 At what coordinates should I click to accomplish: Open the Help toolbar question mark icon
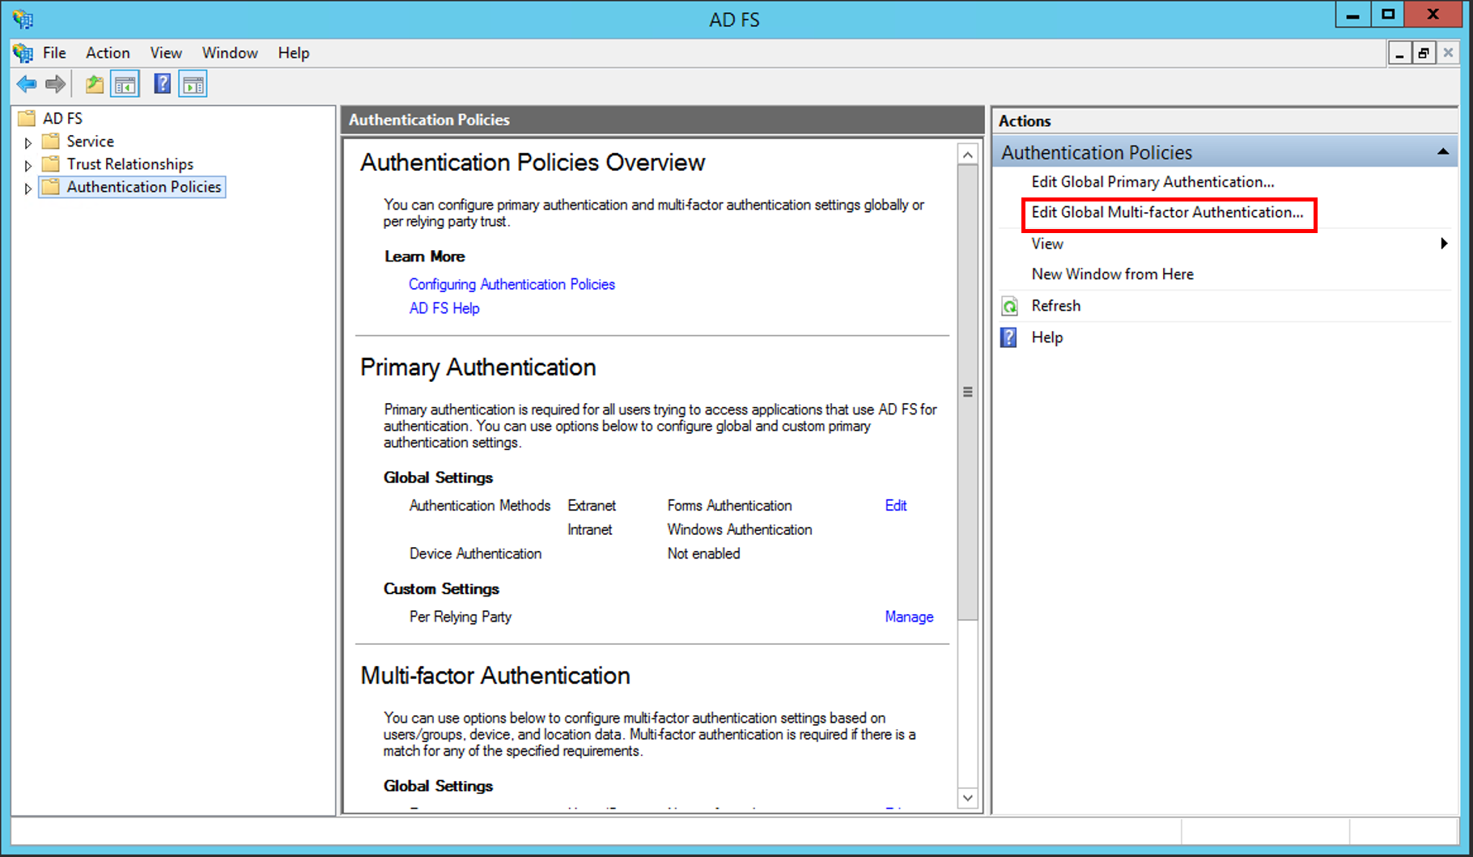pyautogui.click(x=162, y=83)
